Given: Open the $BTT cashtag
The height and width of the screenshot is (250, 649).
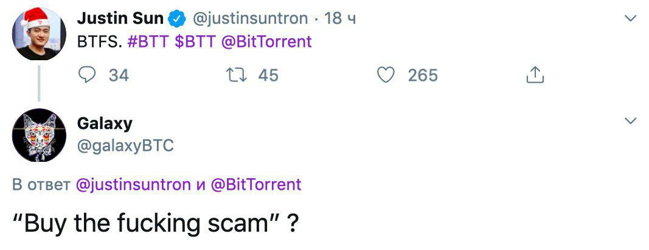Looking at the screenshot, I should [x=195, y=42].
